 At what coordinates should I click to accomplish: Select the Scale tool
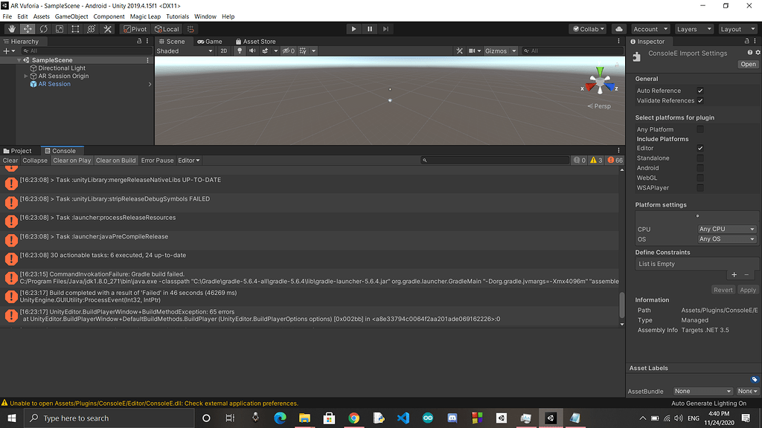(59, 28)
